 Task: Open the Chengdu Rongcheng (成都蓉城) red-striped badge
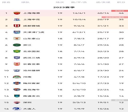(x=17, y=26)
